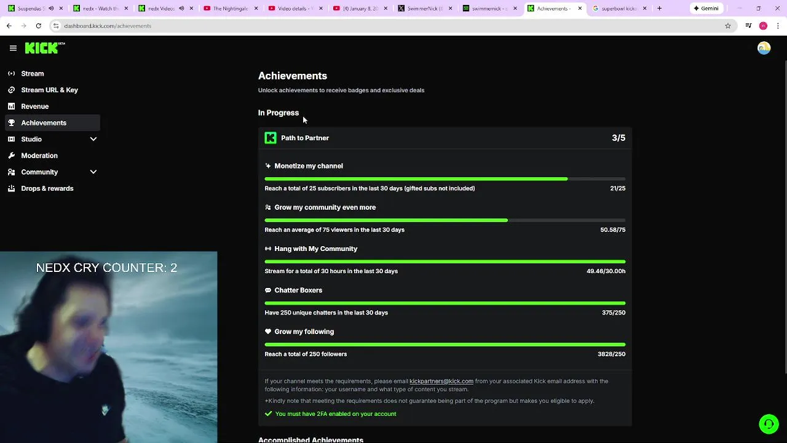Click the 3828/250 followers value
The height and width of the screenshot is (443, 787).
click(612, 354)
